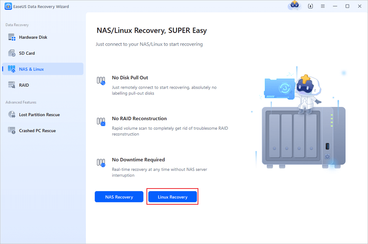The height and width of the screenshot is (244, 368).
Task: Click the RAID disk icon
Action: [x=12, y=85]
